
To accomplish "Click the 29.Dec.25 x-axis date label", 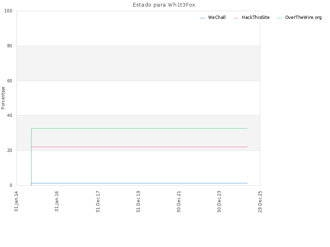I will [x=260, y=202].
